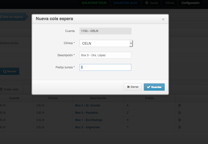Close the Nueva cola espera dialog with X
The image size is (208, 144).
click(x=163, y=19)
